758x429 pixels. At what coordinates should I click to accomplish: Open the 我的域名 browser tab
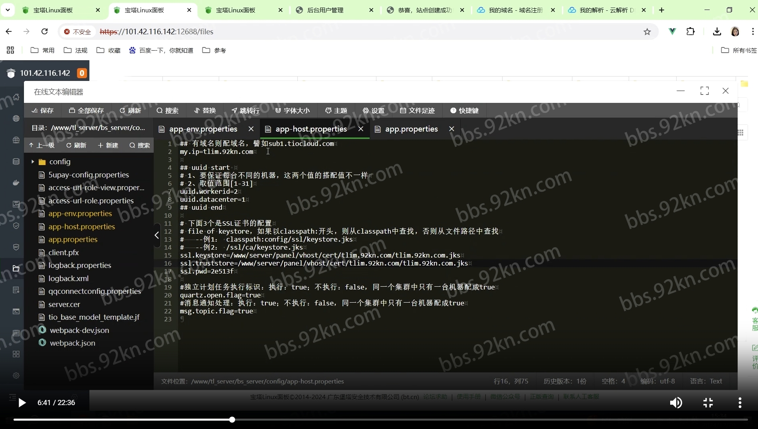click(x=516, y=10)
